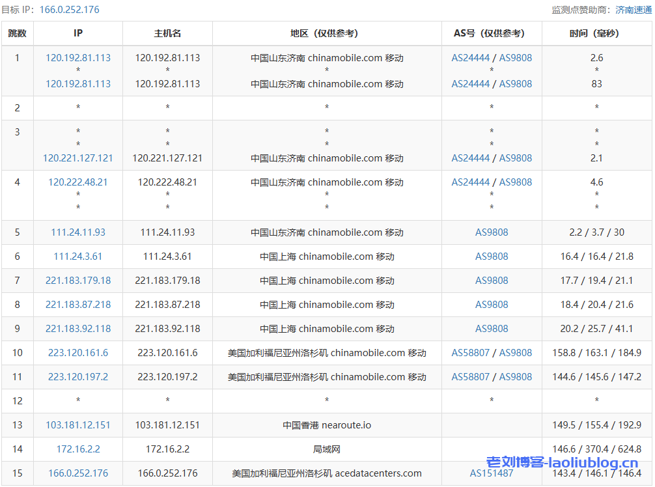Image resolution: width=655 pixels, height=487 pixels.
Task: Open the 111.24.3.61 IP link
Action: (x=78, y=257)
